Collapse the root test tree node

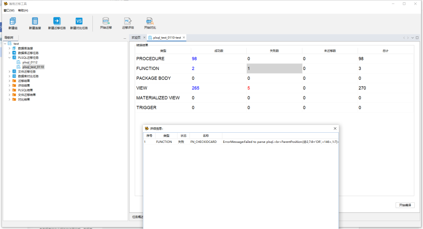point(5,43)
